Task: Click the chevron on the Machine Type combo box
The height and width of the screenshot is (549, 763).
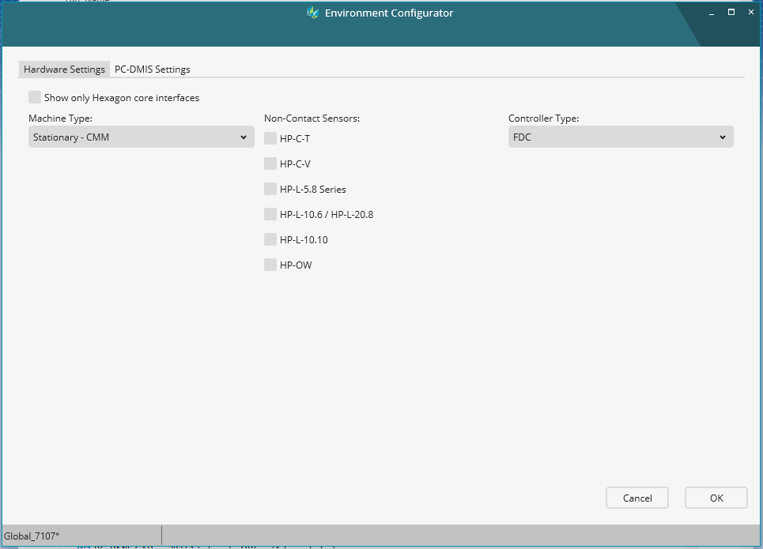Action: (243, 137)
